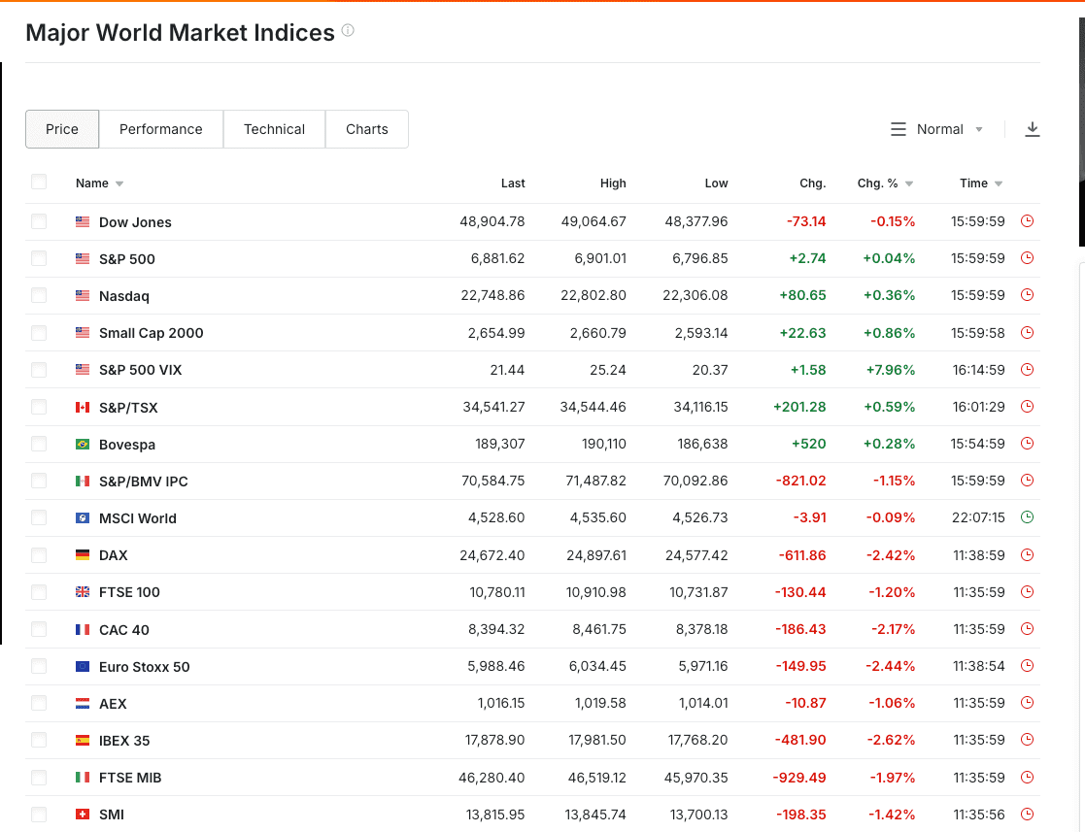Viewport: 1085px width, 832px height.
Task: Open the Normal view density dropdown
Action: point(938,129)
